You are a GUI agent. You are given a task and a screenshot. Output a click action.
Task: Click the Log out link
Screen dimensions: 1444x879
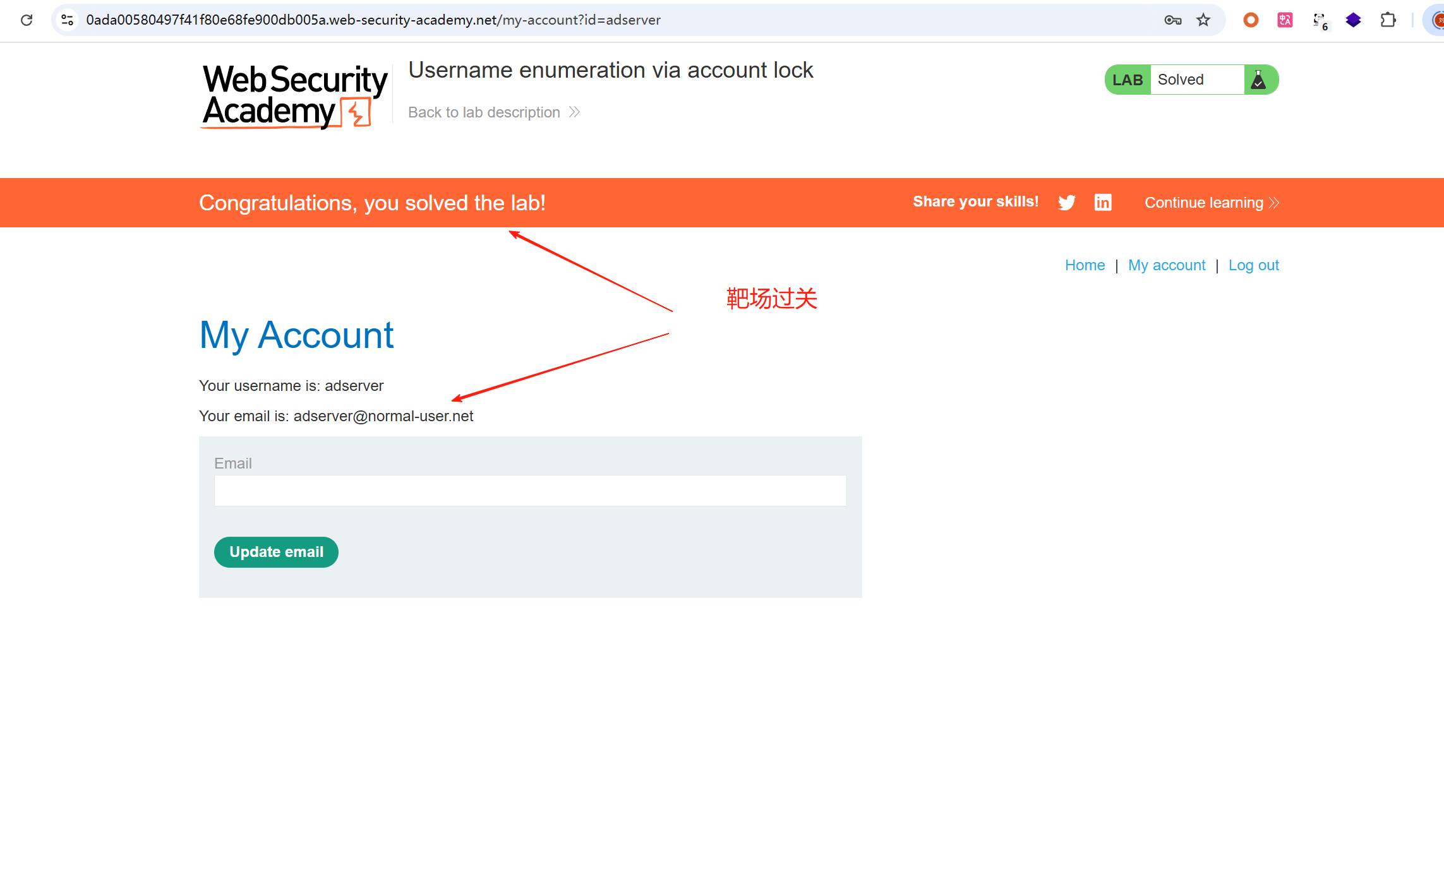(x=1253, y=265)
